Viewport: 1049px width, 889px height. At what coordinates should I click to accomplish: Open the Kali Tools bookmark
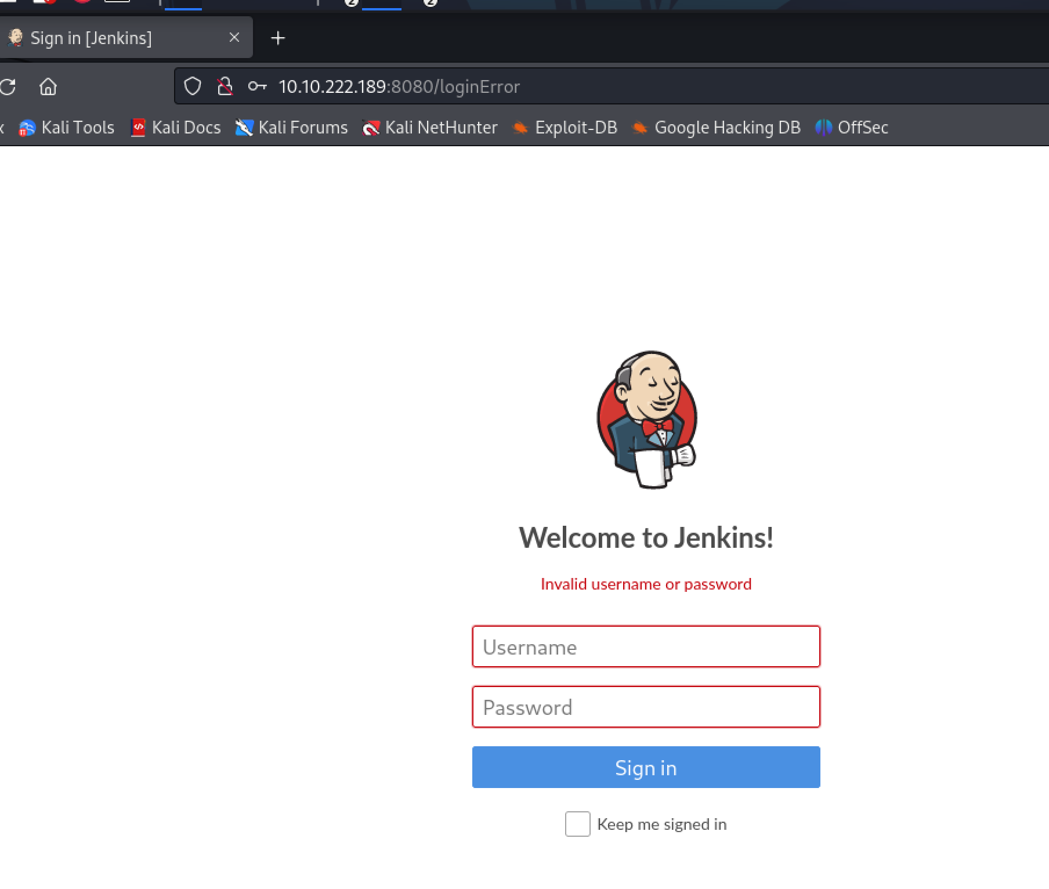click(67, 128)
